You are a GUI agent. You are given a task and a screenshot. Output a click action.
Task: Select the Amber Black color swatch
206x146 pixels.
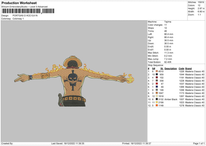(x=157, y=99)
